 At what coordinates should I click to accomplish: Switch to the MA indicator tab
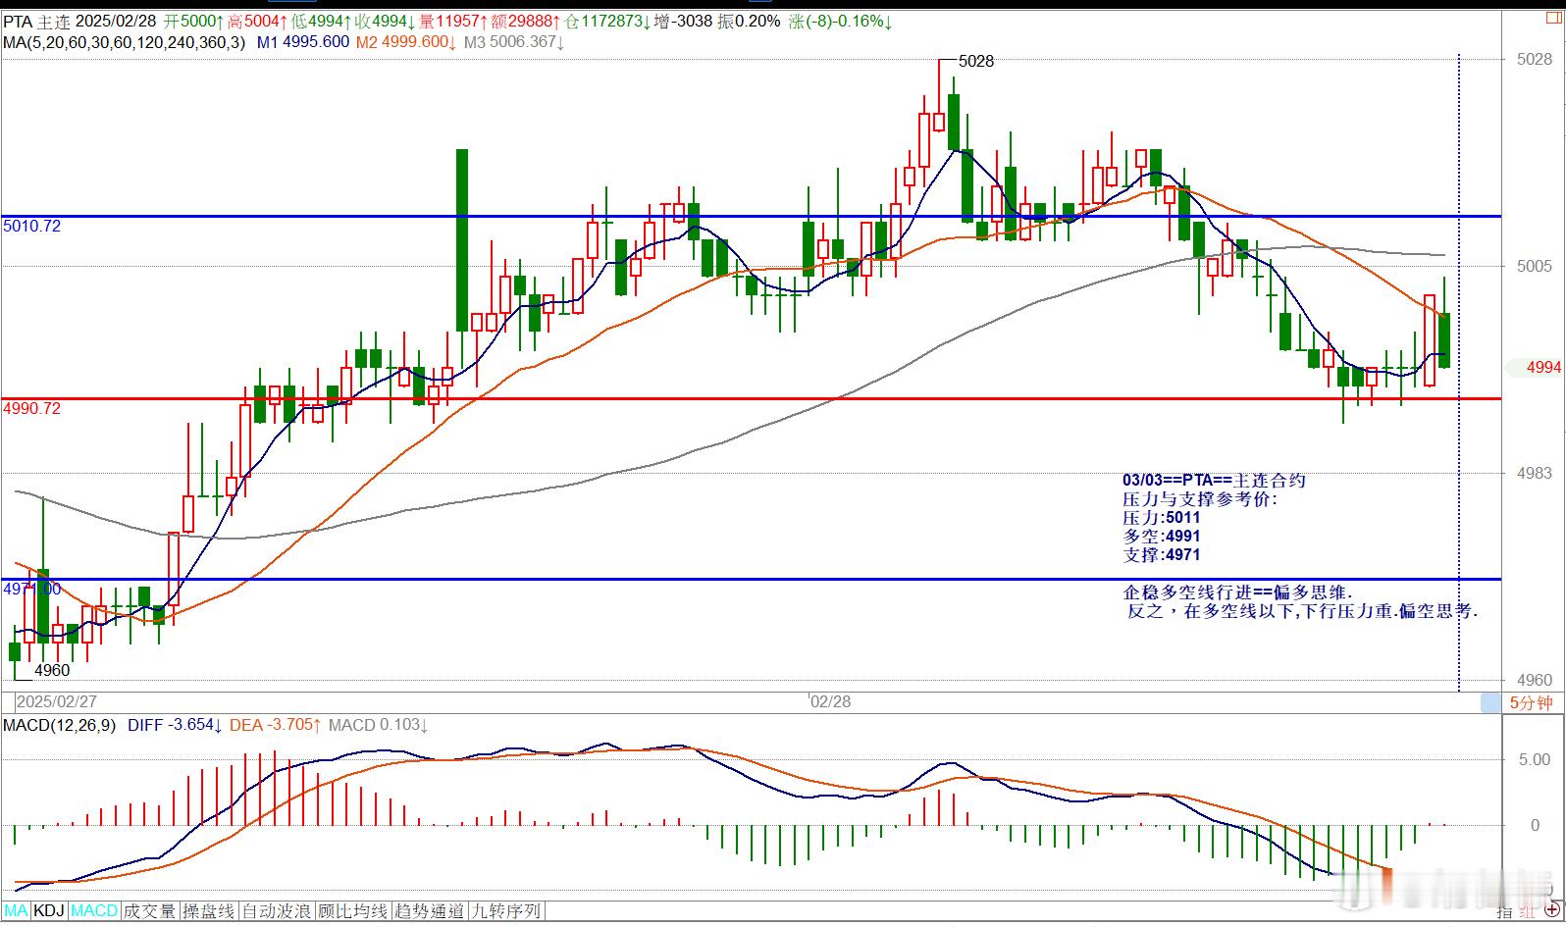pyautogui.click(x=16, y=911)
